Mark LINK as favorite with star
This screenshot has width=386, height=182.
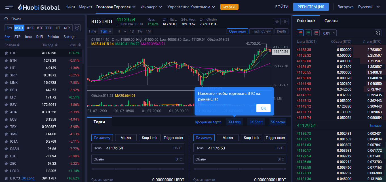[6, 82]
